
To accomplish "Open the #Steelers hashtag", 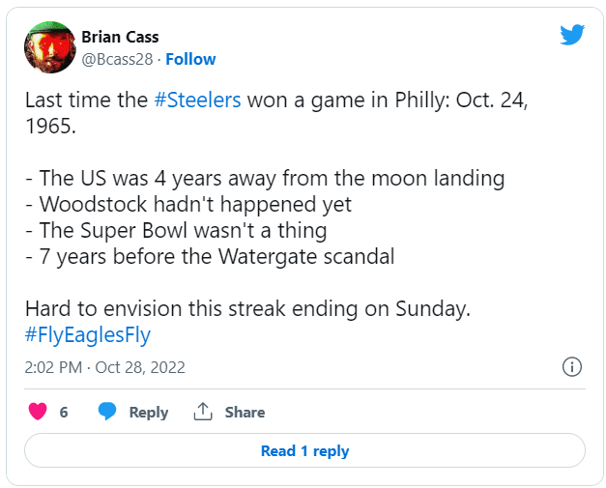I will (x=198, y=100).
